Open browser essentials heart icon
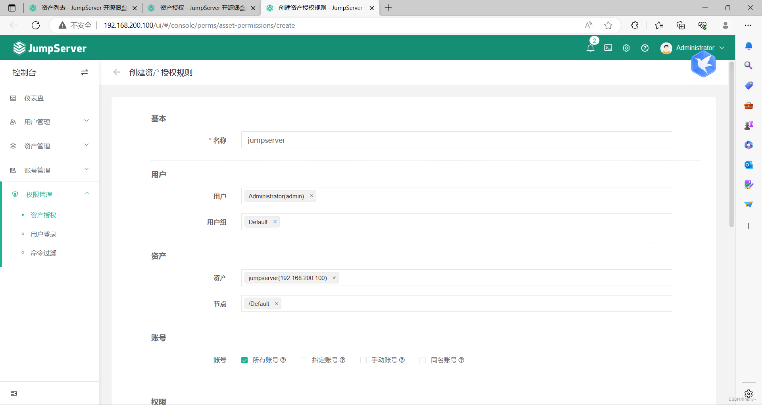The image size is (762, 405). pyautogui.click(x=702, y=25)
